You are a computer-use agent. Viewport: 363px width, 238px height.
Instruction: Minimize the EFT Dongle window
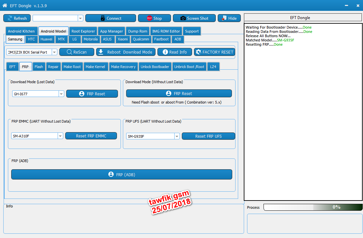pos(346,5)
